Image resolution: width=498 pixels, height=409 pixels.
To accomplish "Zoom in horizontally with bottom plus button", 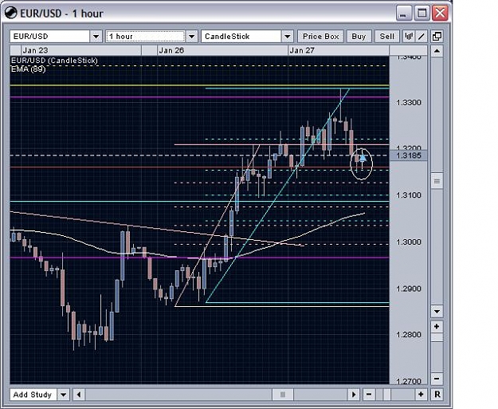I will click(421, 395).
